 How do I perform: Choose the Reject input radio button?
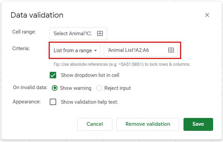point(99,88)
